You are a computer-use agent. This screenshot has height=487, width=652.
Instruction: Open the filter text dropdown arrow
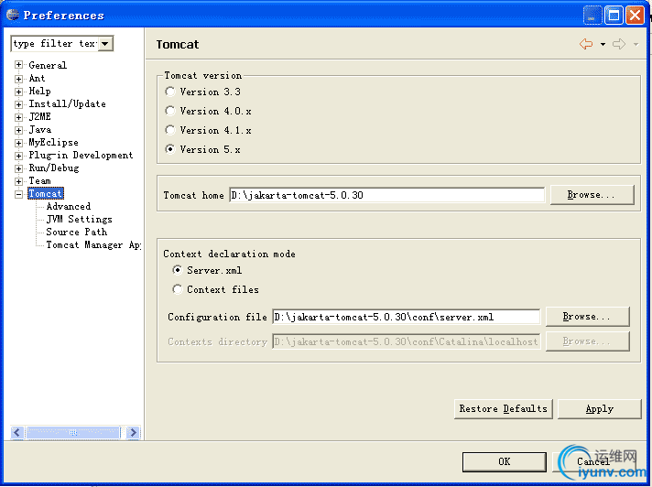tap(105, 43)
